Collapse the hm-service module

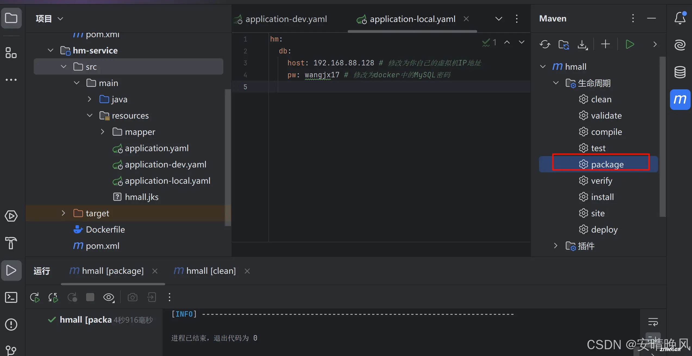coord(51,50)
